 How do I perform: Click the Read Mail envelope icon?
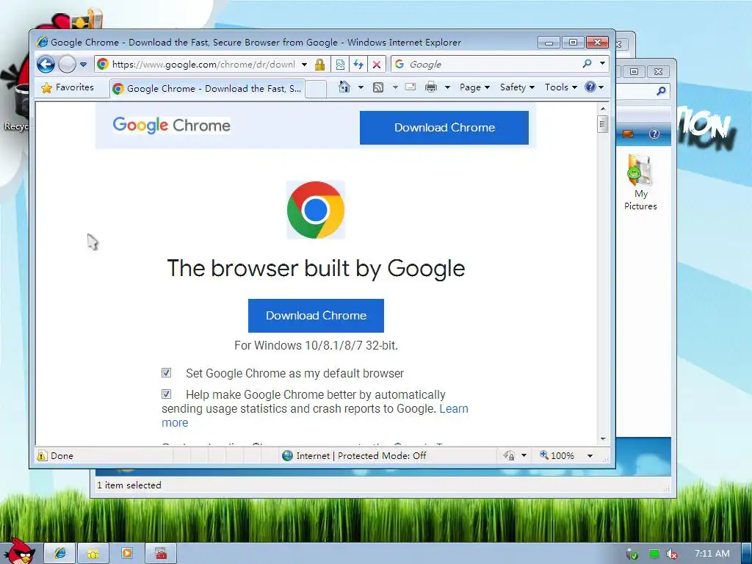[411, 87]
